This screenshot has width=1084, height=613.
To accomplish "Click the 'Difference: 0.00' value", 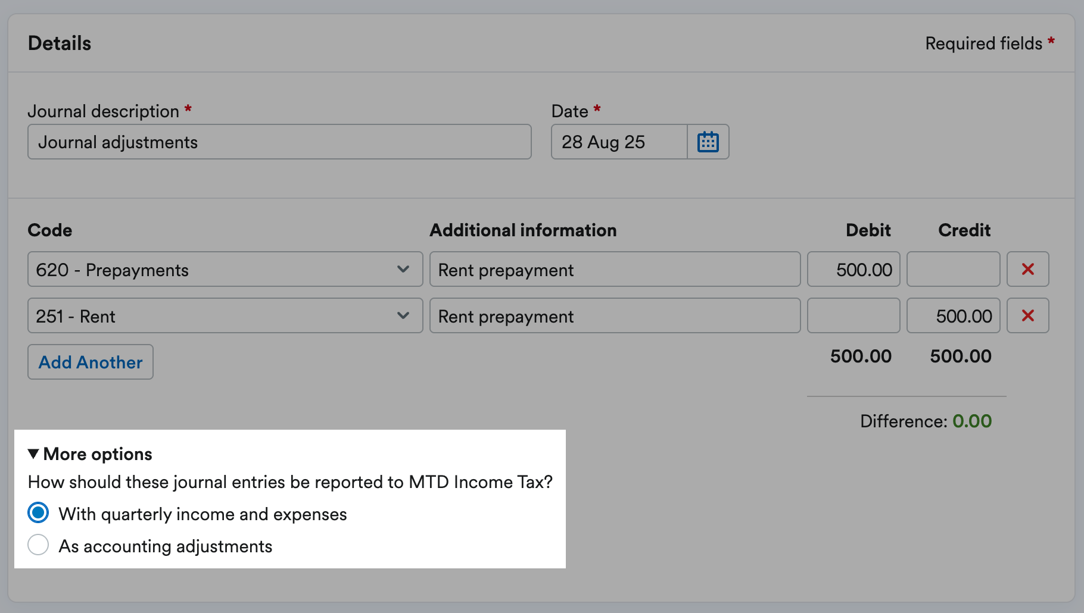I will click(x=926, y=421).
